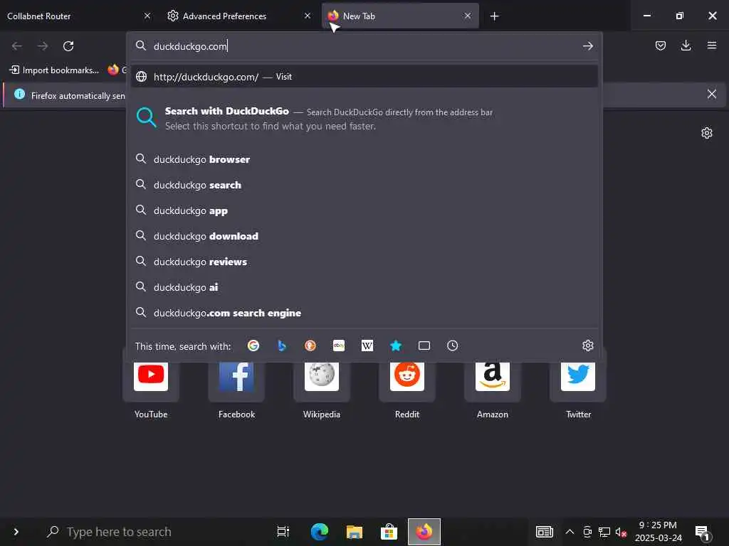This screenshot has height=546, width=729.
Task: Search this time with eBay icon
Action: pyautogui.click(x=339, y=346)
